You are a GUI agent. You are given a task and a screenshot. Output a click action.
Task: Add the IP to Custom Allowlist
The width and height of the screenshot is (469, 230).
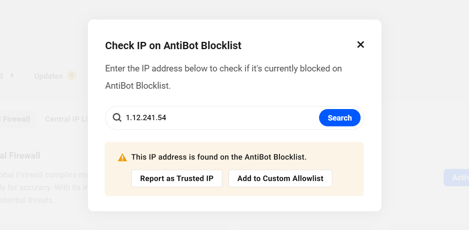[x=280, y=179]
